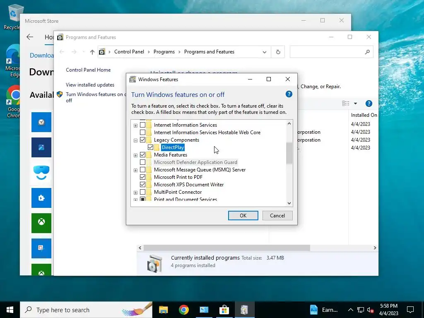424x318 pixels.
Task: Uncheck the Media Features checkbox
Action: pos(142,155)
